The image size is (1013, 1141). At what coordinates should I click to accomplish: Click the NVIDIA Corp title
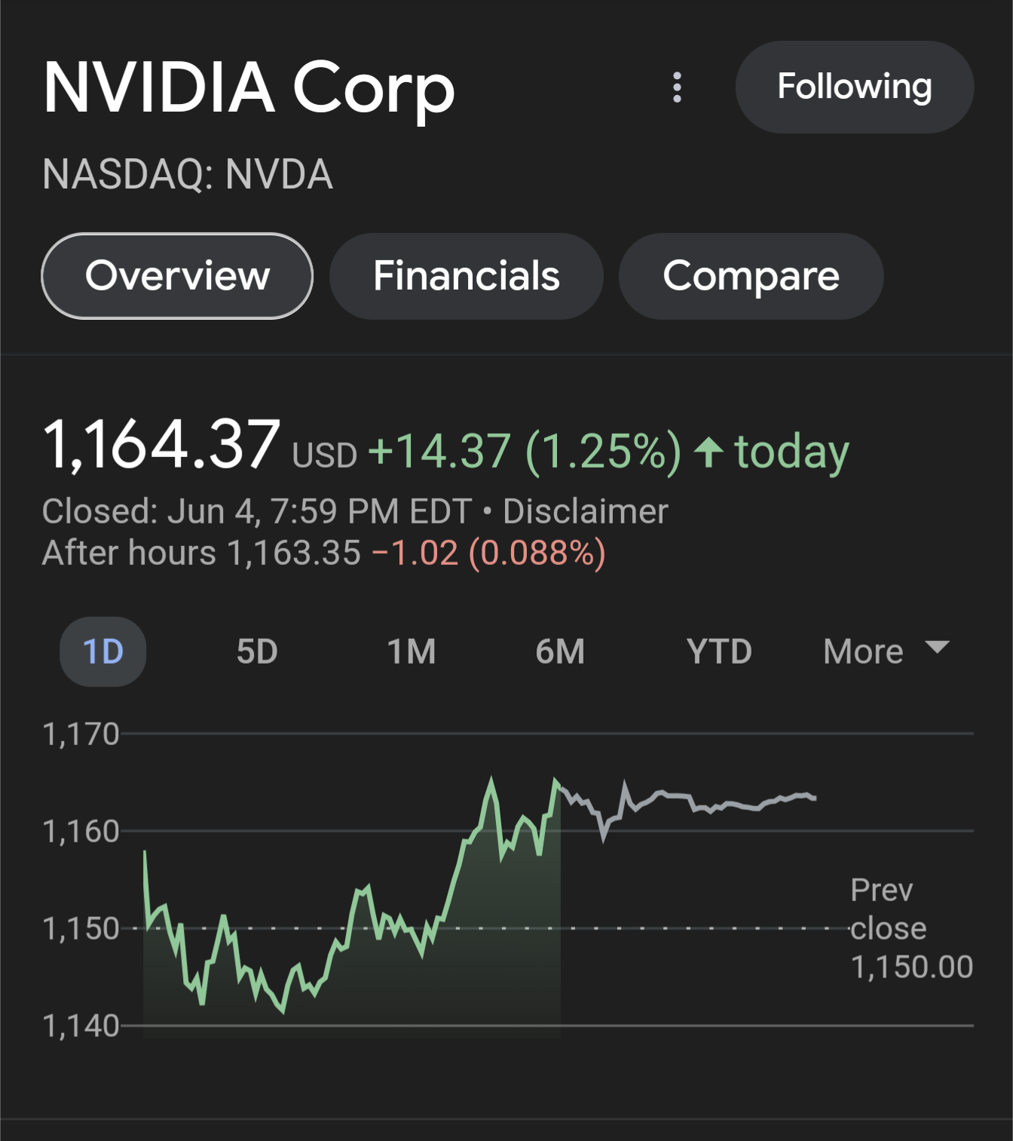249,89
